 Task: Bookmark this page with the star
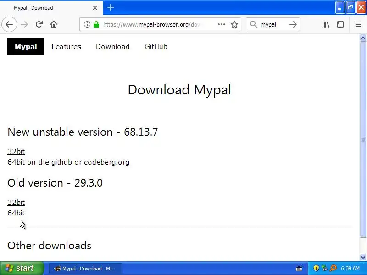pyautogui.click(x=234, y=24)
